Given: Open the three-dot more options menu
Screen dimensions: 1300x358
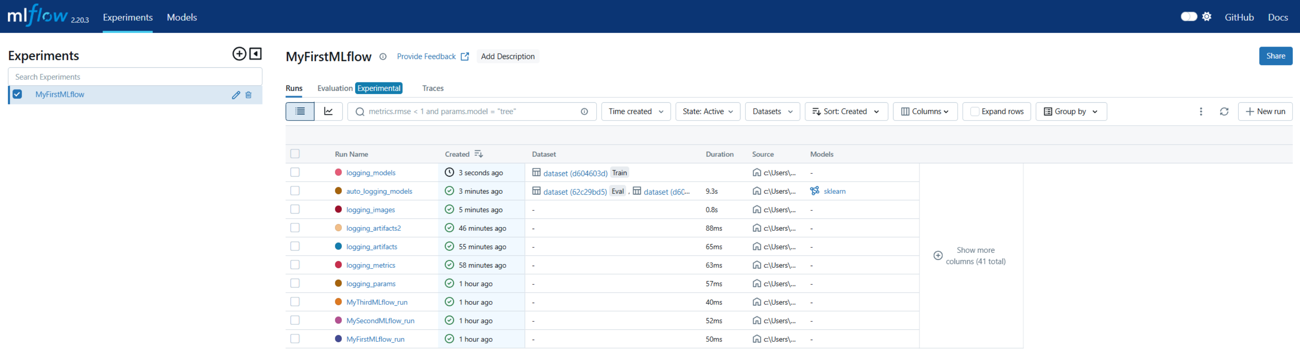Looking at the screenshot, I should tap(1201, 111).
